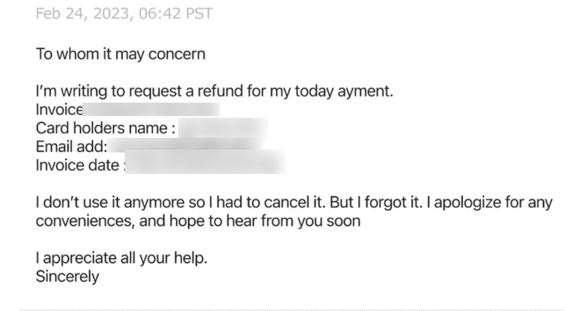
Task: Click the blurred invoice number field
Action: 151,109
